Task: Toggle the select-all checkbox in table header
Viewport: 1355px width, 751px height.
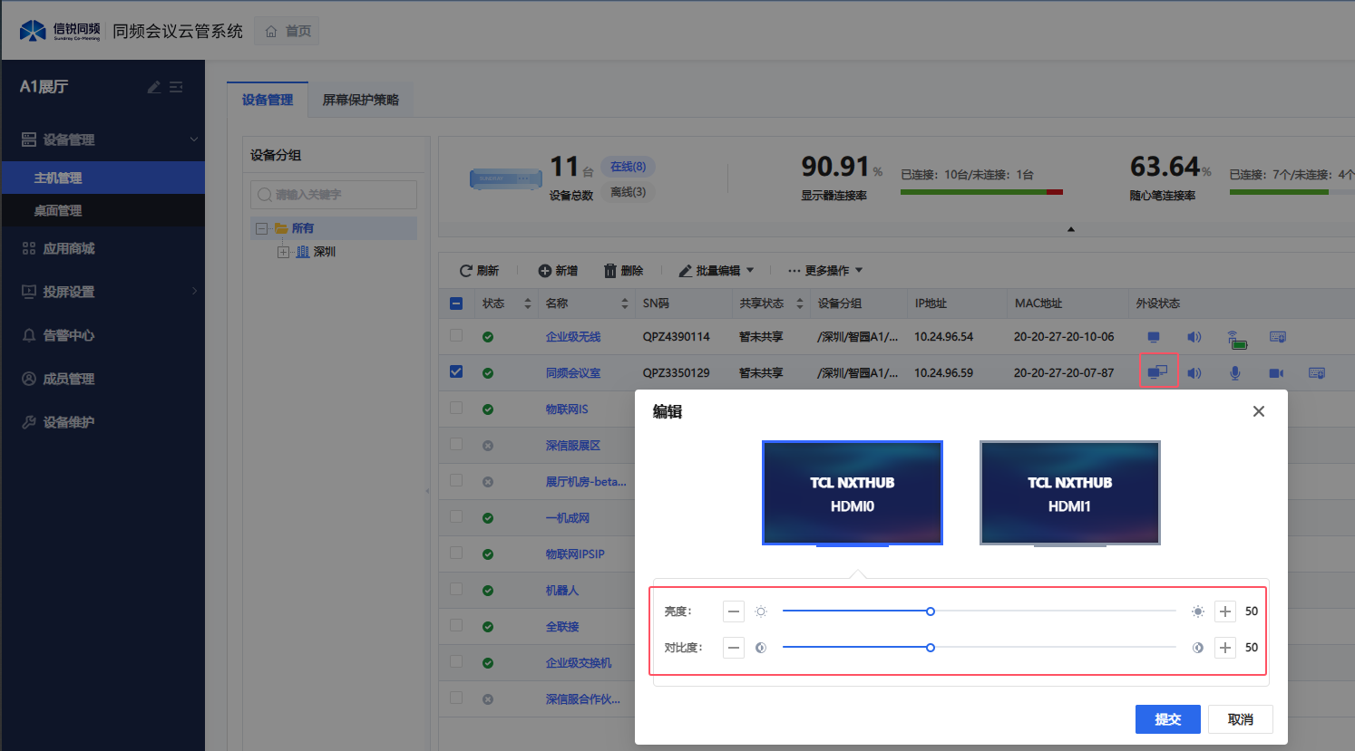Action: (456, 303)
